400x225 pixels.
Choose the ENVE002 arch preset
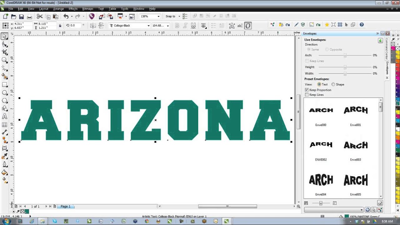coord(321,145)
